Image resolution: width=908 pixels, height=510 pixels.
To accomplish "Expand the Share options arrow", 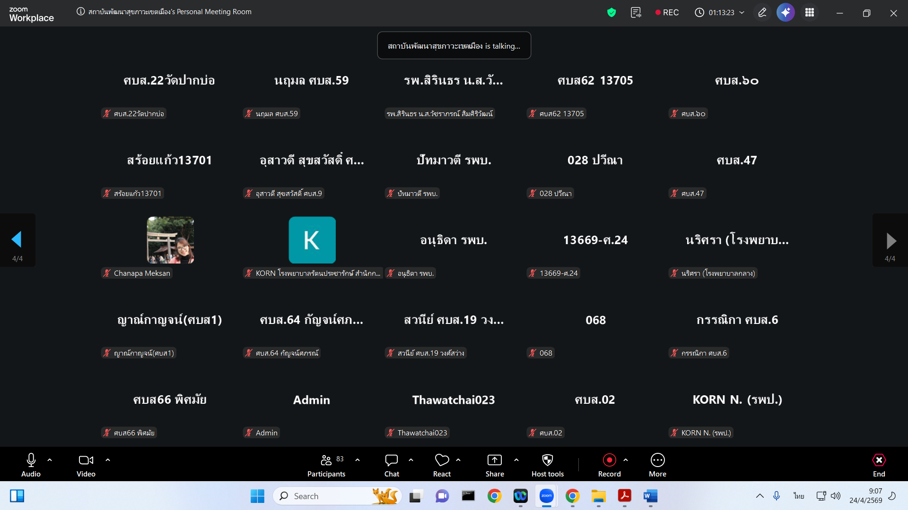I will click(x=516, y=460).
